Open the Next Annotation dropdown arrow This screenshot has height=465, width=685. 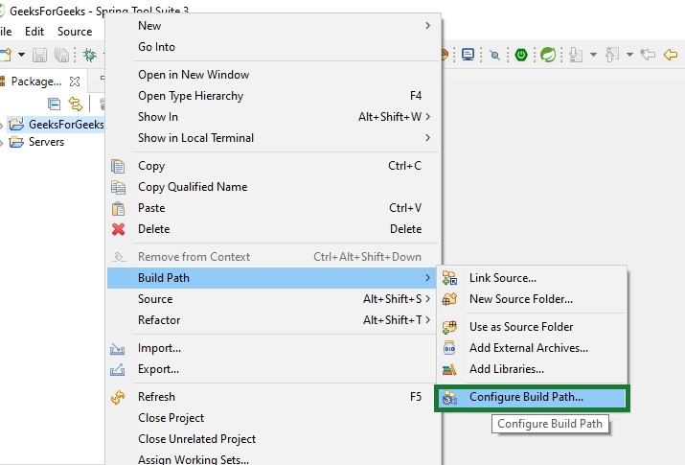593,55
